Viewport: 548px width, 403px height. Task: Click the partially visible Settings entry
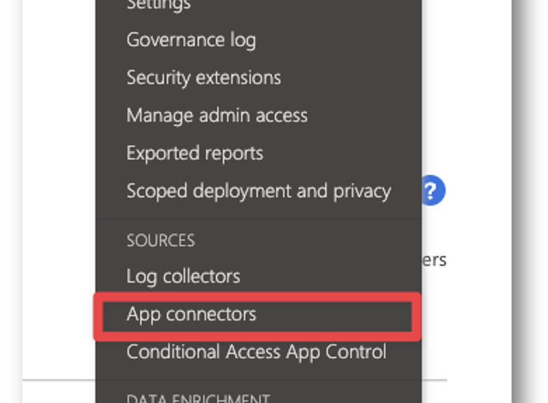pos(158,5)
